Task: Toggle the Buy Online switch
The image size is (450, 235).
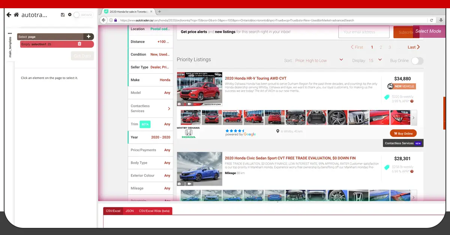Action: point(417,61)
